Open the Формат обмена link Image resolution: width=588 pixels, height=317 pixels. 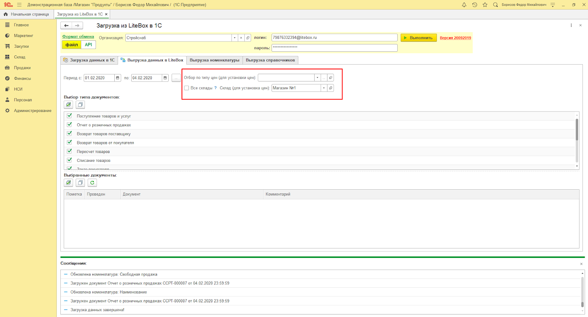click(x=78, y=37)
